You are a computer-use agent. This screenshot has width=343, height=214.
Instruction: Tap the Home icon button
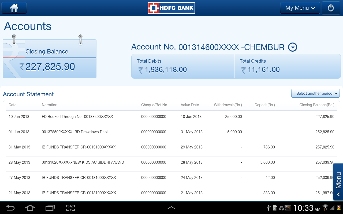(14, 8)
